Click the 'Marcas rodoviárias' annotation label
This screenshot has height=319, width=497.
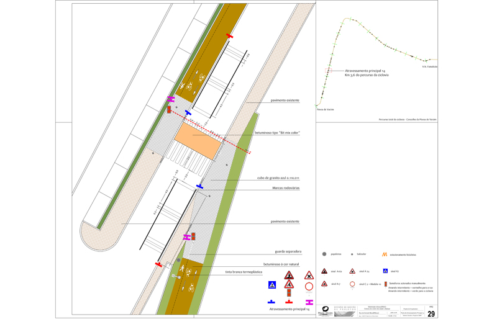point(286,187)
